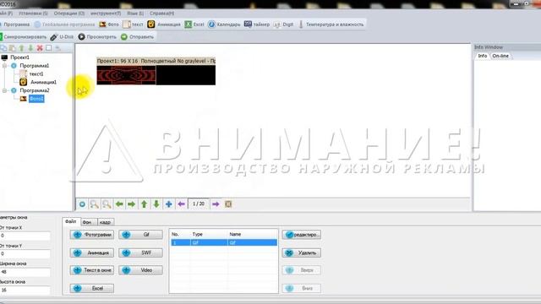Click the редактиро... edit button
541x304 pixels.
(302, 235)
